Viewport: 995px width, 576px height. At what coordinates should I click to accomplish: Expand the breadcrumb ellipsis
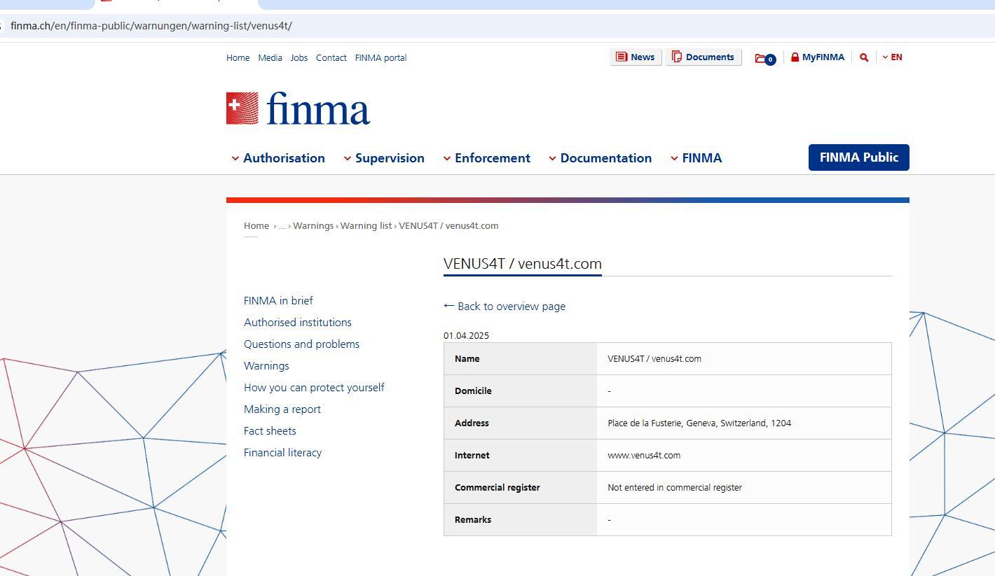coord(282,225)
